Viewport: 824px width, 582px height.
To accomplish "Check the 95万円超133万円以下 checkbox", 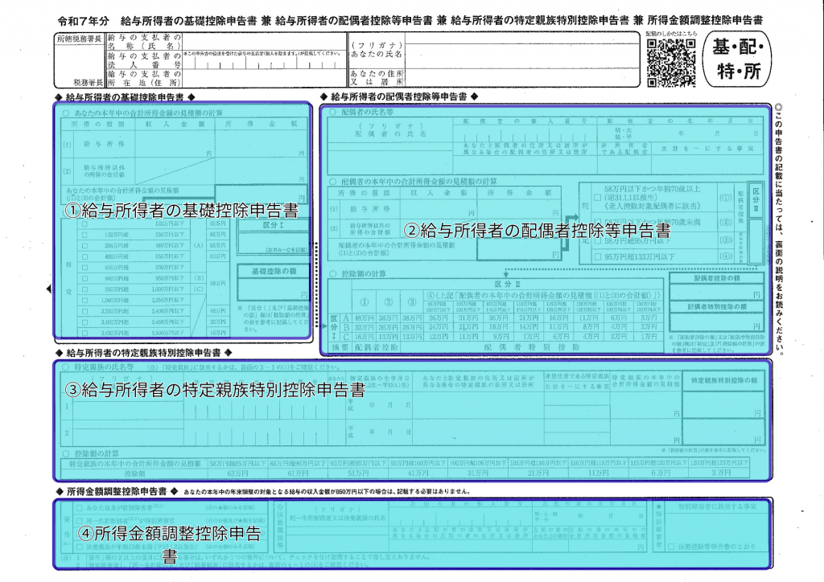I will click(596, 257).
